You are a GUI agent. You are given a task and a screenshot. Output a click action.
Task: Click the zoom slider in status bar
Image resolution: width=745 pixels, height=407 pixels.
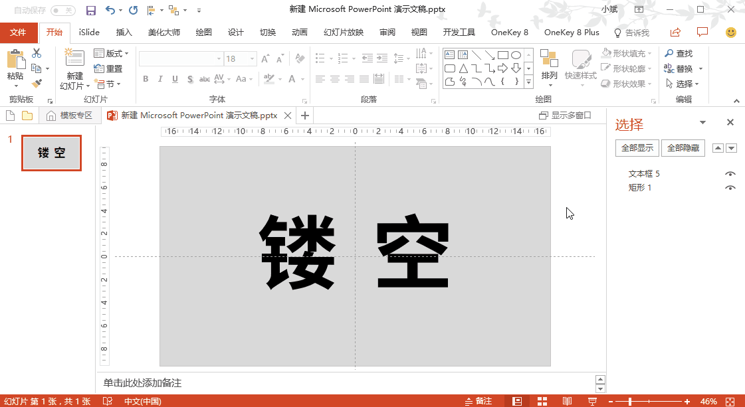[x=630, y=401]
